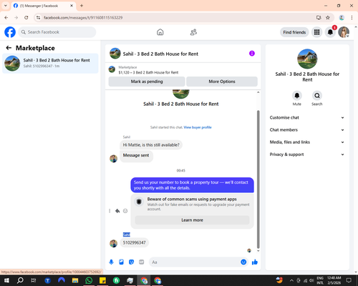Click Find friends button

coord(294,32)
